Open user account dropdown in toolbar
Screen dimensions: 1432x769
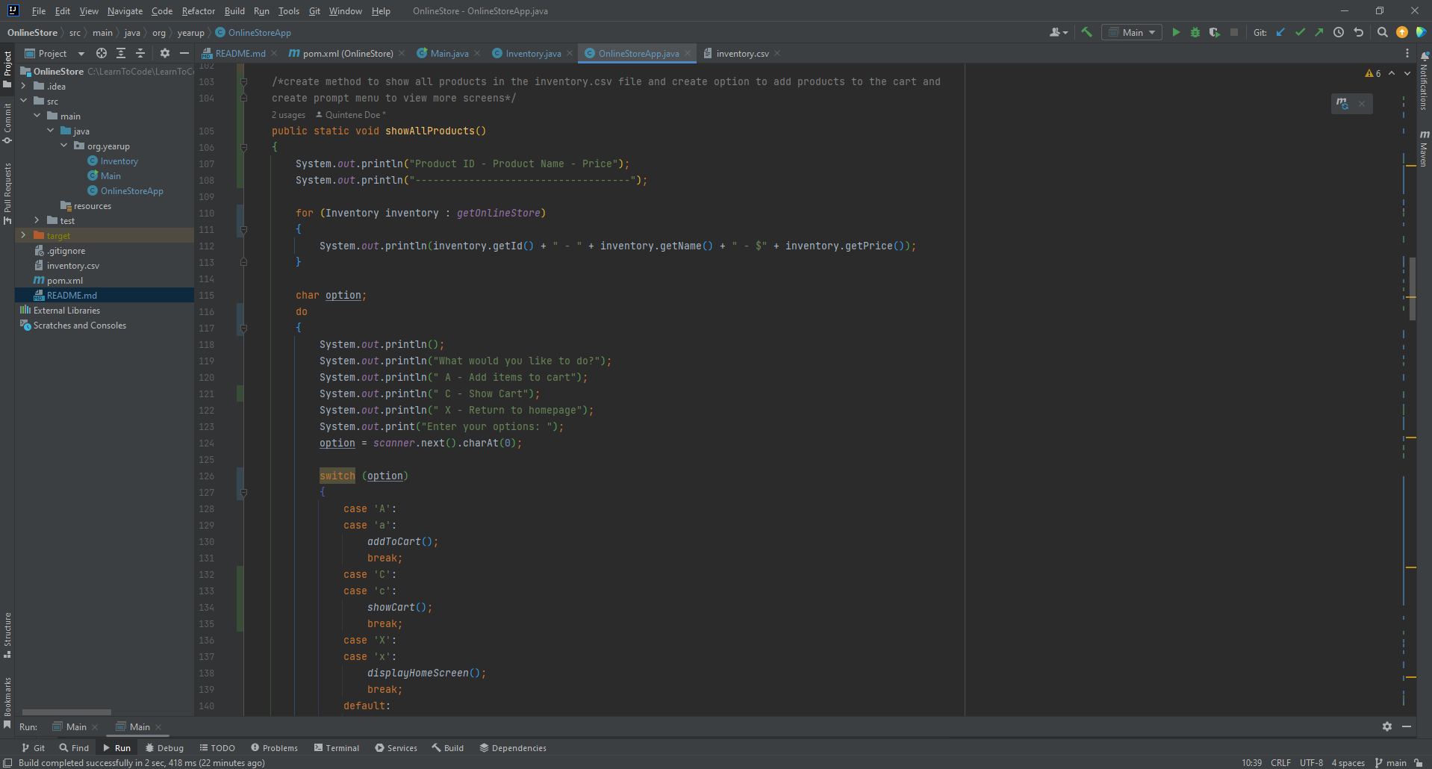1058,32
